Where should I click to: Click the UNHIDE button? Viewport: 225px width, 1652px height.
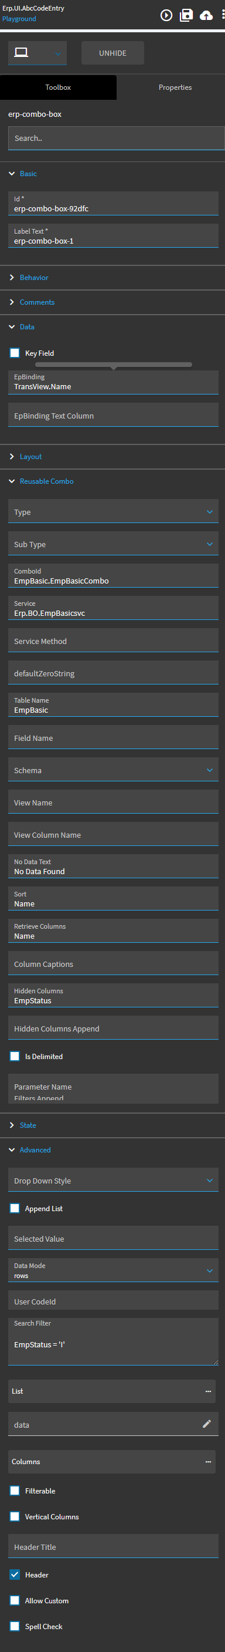coord(112,53)
